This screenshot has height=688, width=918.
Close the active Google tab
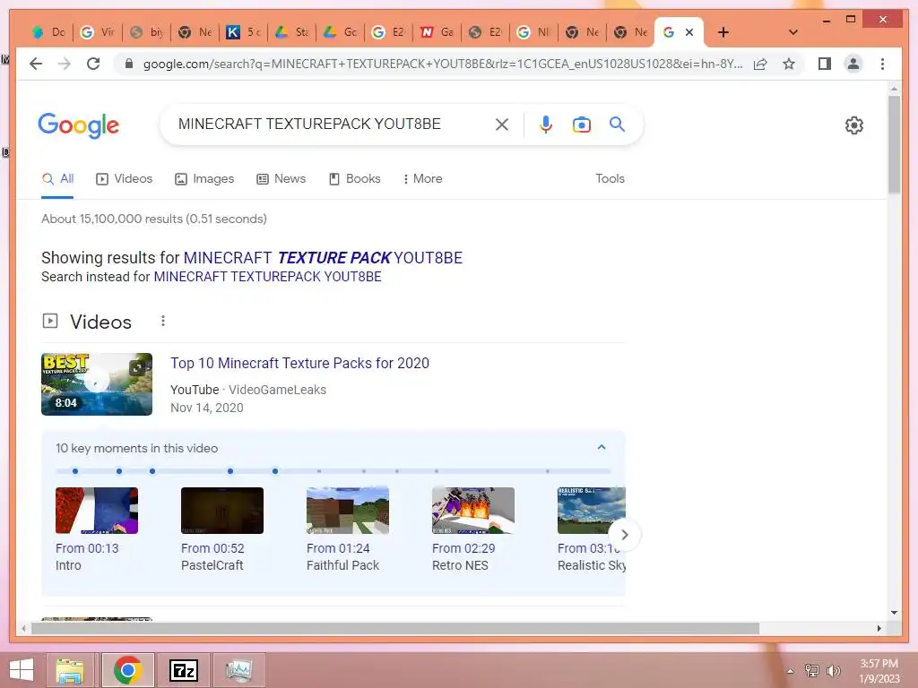689,32
